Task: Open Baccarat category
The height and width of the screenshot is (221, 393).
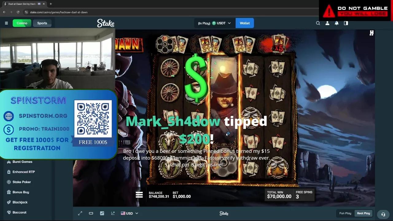Action: [x=19, y=212]
